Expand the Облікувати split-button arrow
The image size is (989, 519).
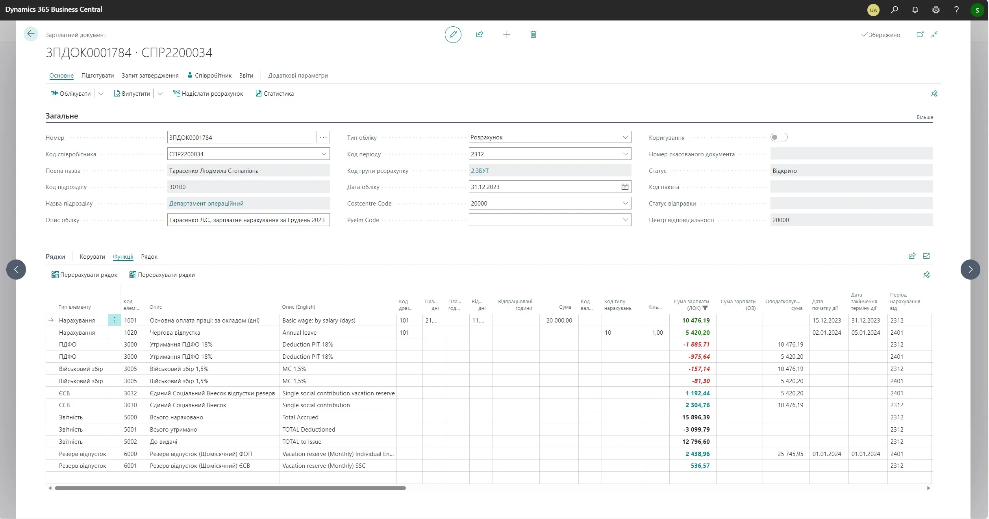101,94
